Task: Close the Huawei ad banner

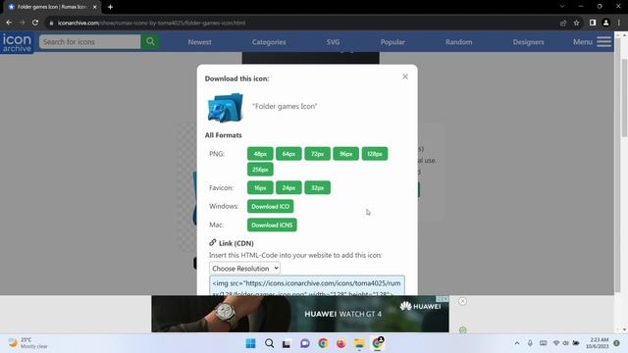Action: (462, 301)
